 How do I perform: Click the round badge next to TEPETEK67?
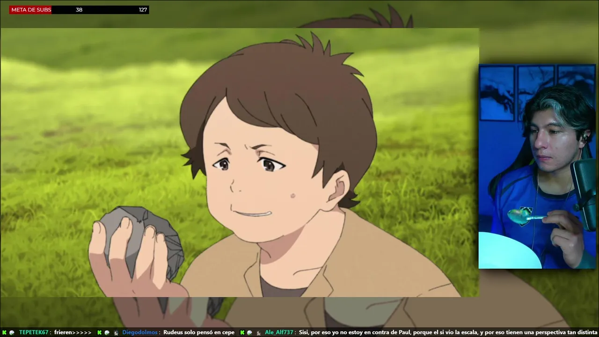tap(12, 332)
